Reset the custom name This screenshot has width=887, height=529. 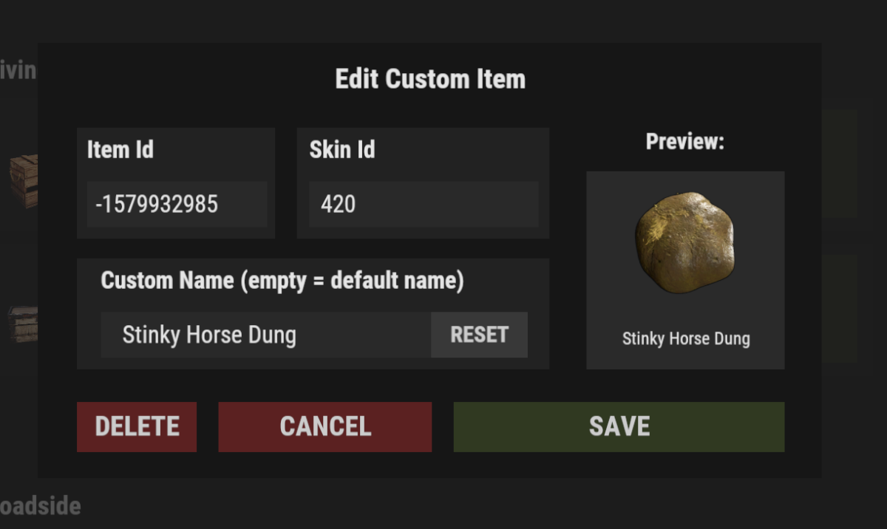click(x=479, y=335)
